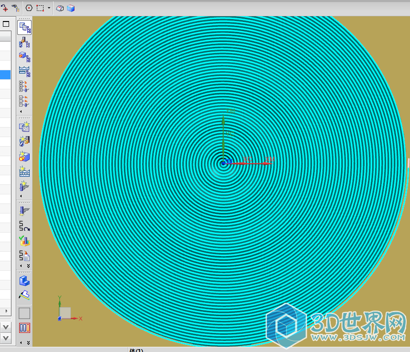Click the red and blue columns icon
Screen dimensions: 410x352
coord(24,328)
